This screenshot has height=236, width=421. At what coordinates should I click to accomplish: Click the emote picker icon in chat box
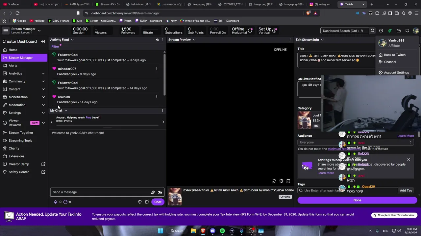click(x=160, y=192)
